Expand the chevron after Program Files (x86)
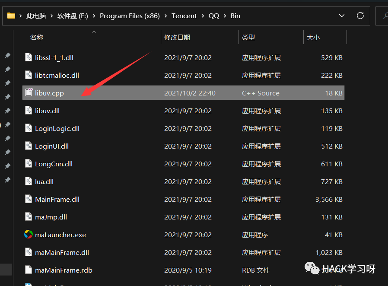Viewport: 388px width, 286px height. click(x=166, y=16)
